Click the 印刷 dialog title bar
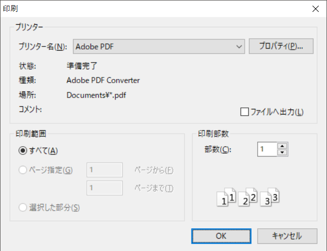This screenshot has height=251, width=327. 154,9
